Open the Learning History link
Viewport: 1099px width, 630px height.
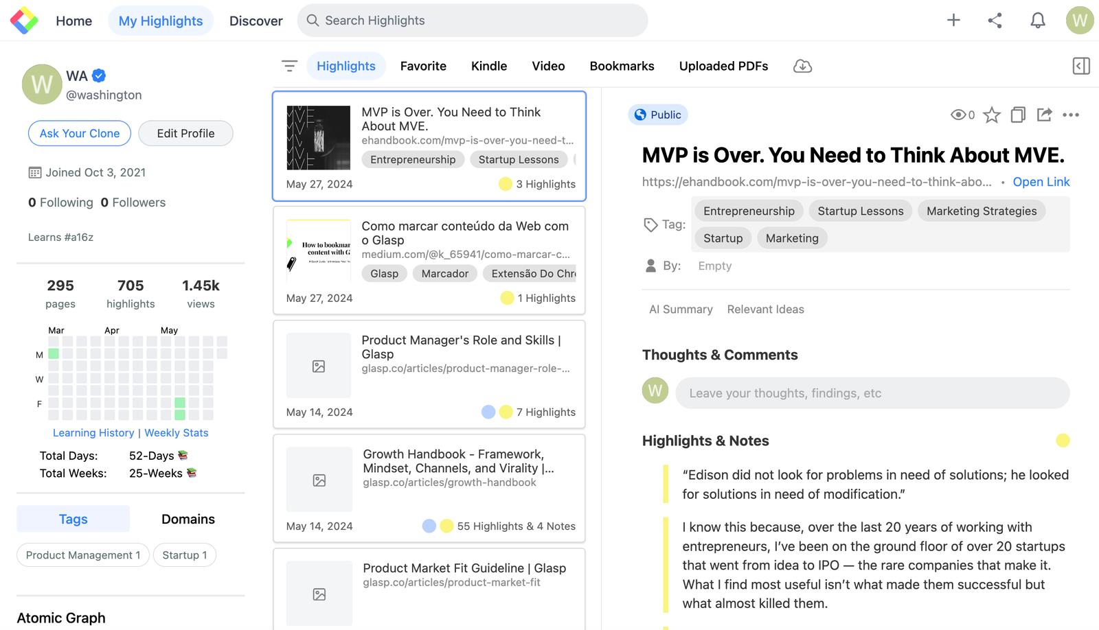(93, 433)
